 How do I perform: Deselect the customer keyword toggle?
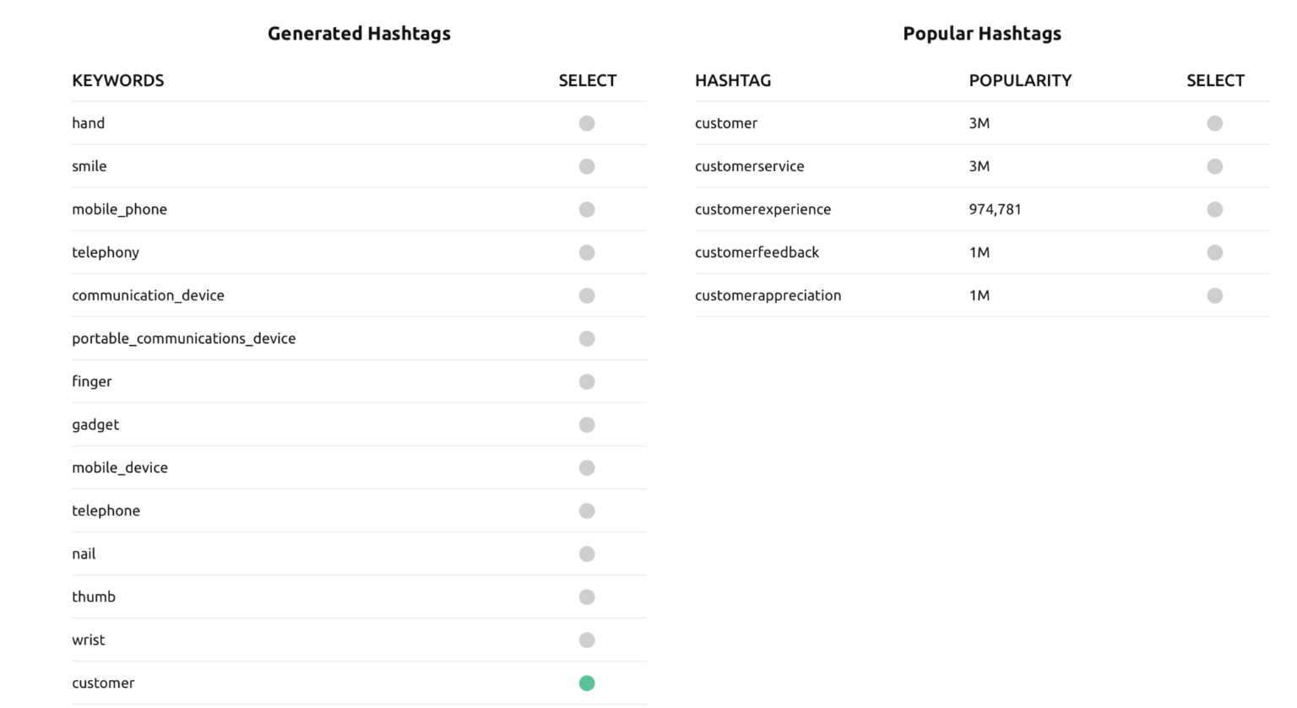[x=587, y=683]
